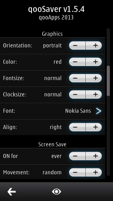This screenshot has height=201, width=113.
Task: Change Align with minus button
Action: 77,127
